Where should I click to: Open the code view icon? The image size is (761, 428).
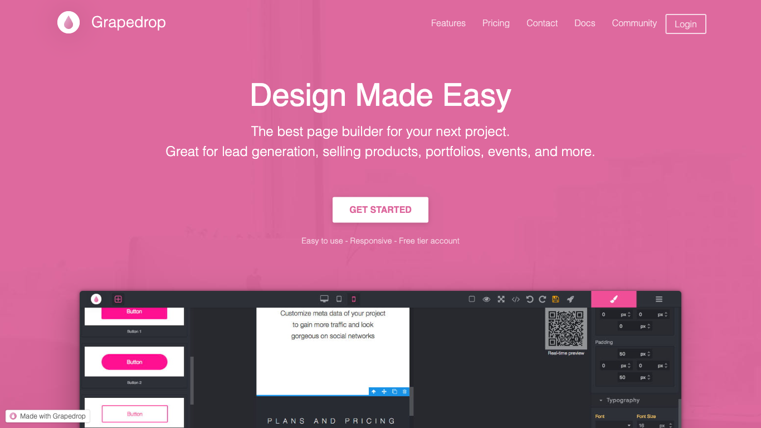[x=515, y=299]
